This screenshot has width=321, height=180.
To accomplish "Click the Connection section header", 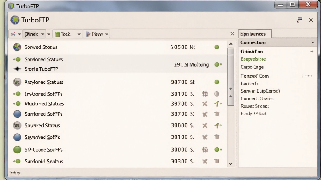I will point(277,42).
